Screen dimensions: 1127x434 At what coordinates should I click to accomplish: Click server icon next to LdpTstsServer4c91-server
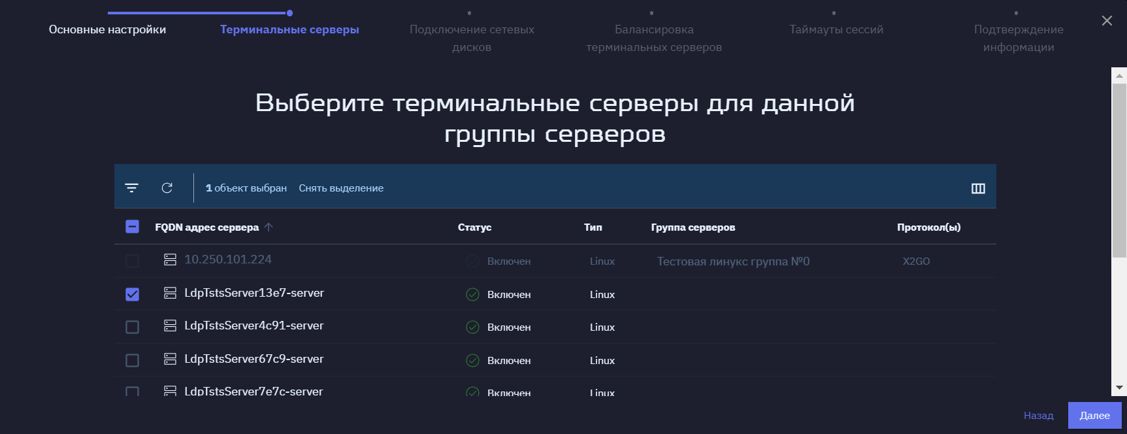[170, 325]
